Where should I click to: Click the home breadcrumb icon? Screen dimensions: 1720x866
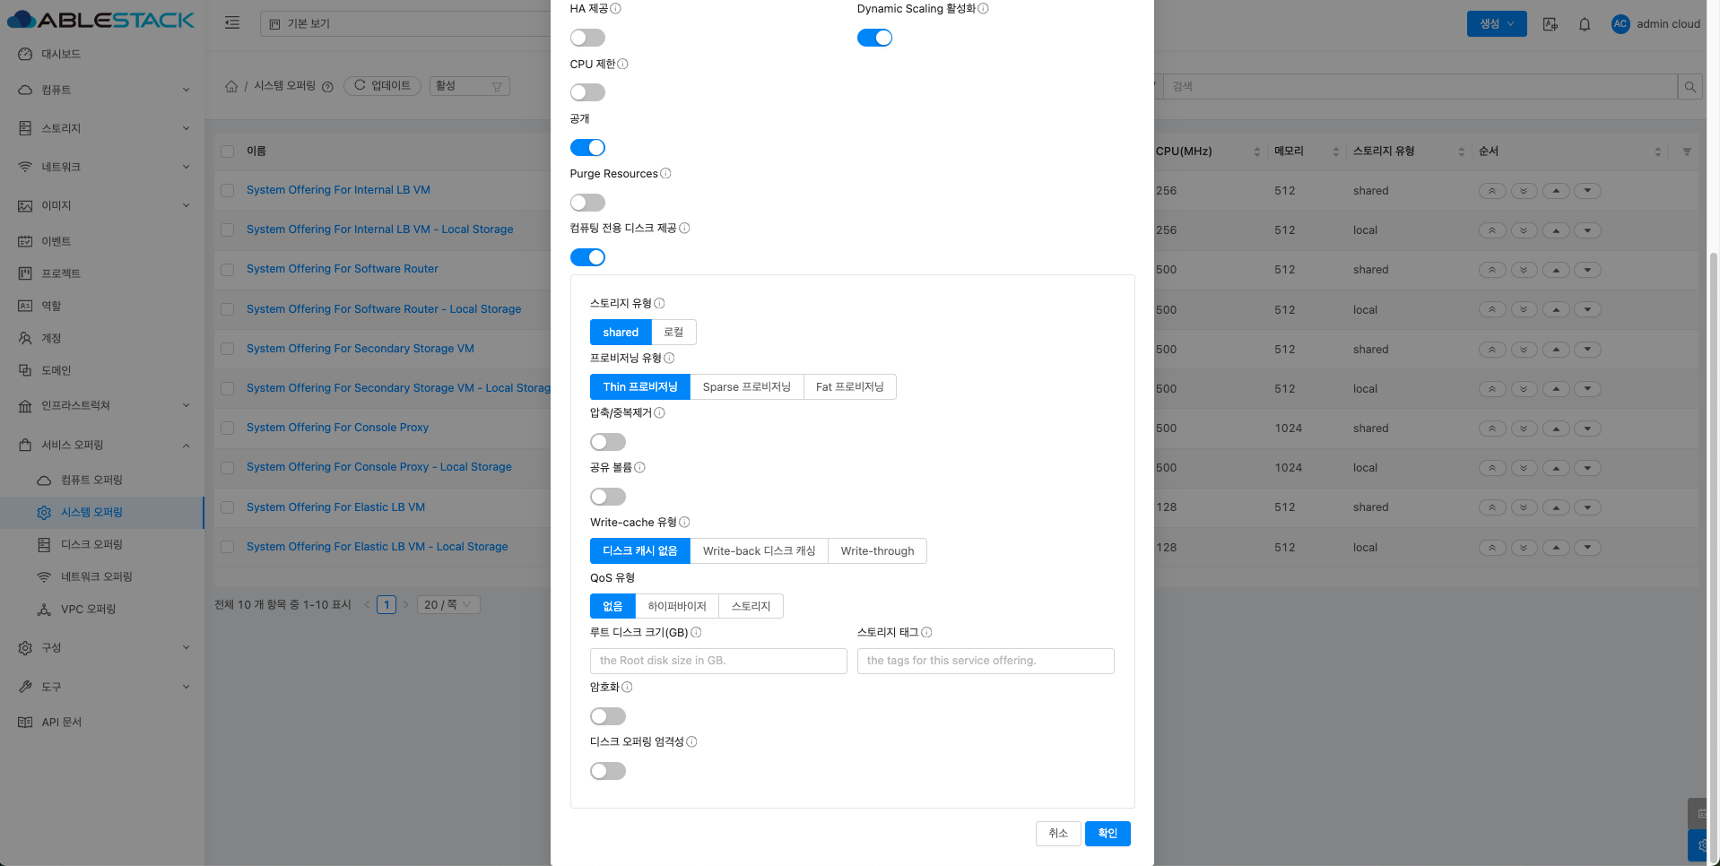[x=231, y=86]
